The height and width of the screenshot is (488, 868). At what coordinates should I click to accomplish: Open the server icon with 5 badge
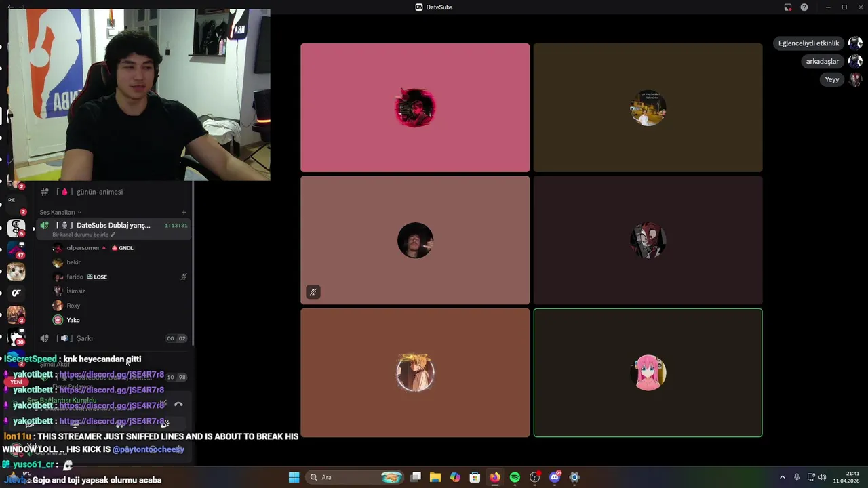point(16,228)
